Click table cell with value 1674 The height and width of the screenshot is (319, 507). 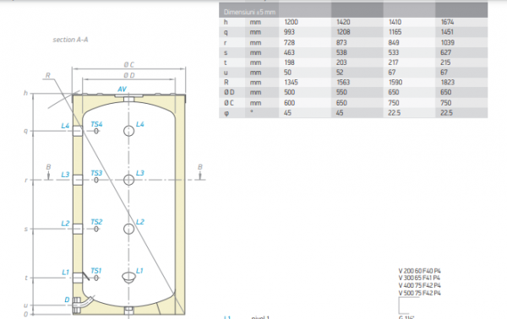(x=448, y=22)
